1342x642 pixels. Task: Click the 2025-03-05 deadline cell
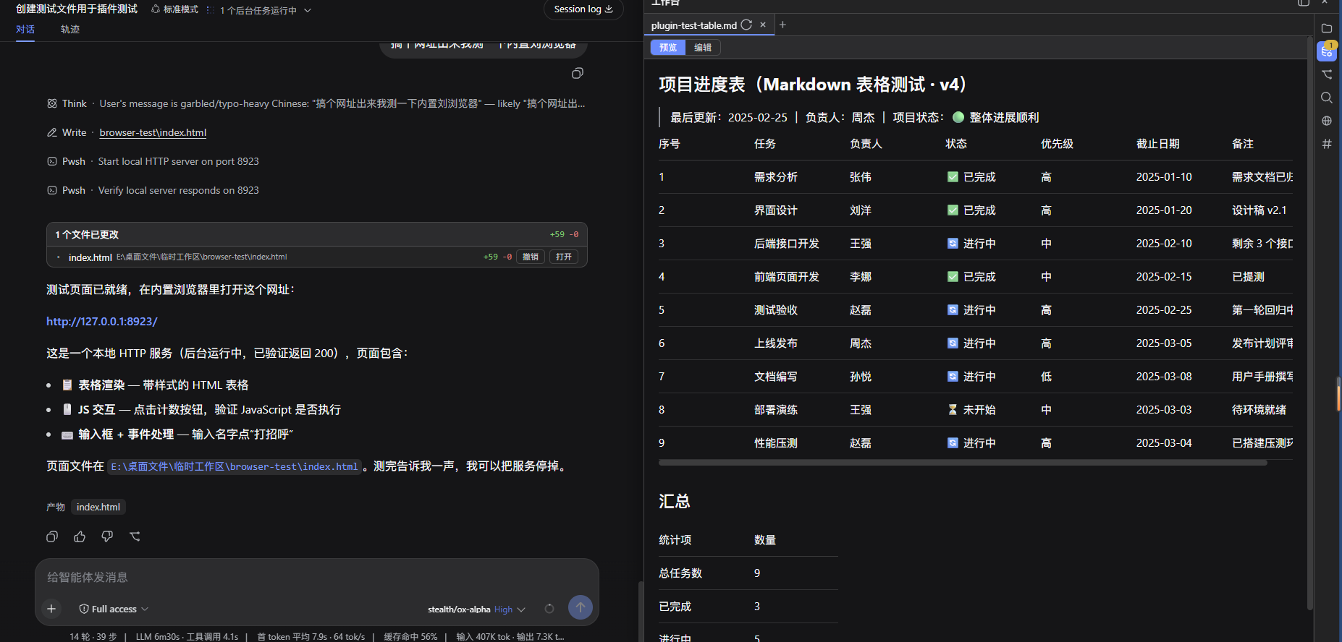tap(1164, 343)
